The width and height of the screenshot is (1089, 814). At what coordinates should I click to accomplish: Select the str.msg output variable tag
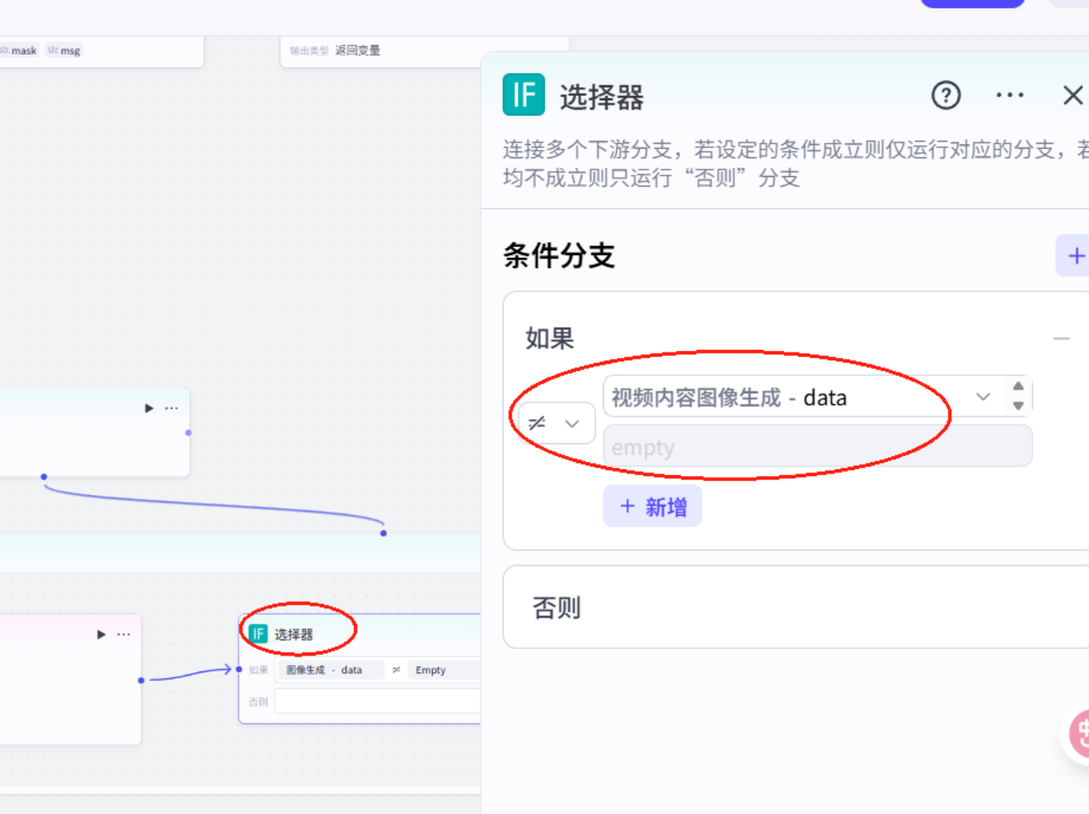click(x=64, y=50)
